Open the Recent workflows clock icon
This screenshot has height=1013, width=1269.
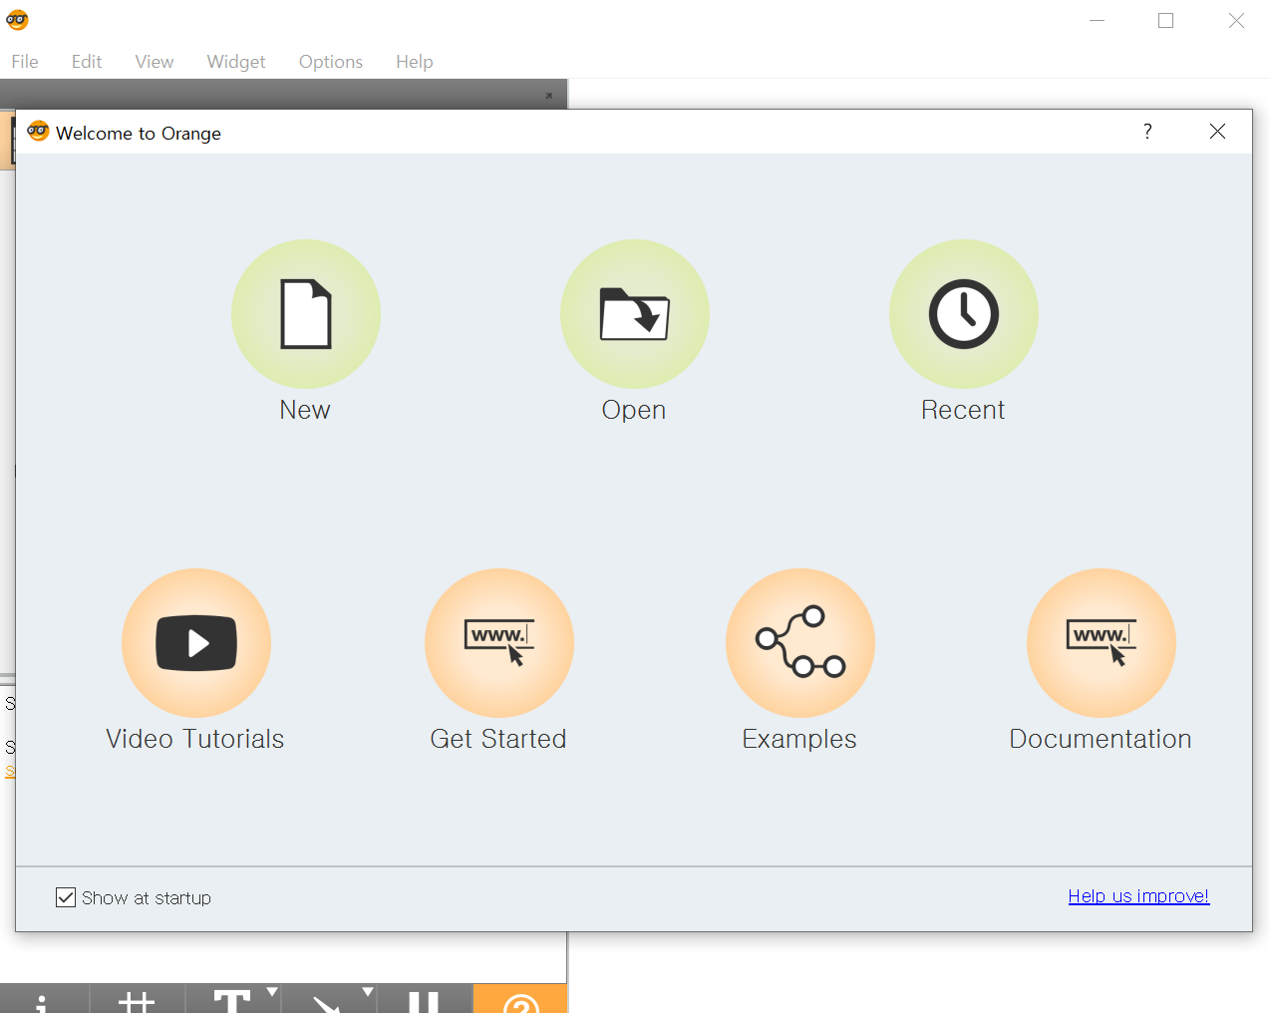[964, 314]
